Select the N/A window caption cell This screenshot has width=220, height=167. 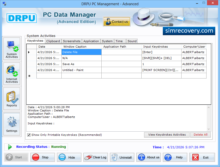click(x=81, y=58)
